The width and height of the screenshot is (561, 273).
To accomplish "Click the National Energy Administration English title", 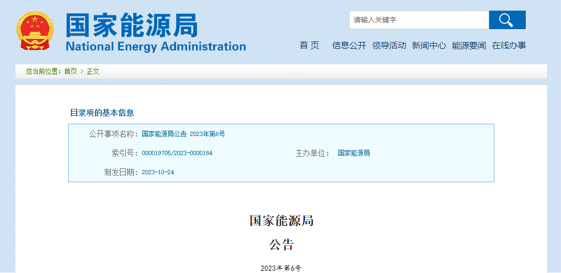I will point(156,46).
